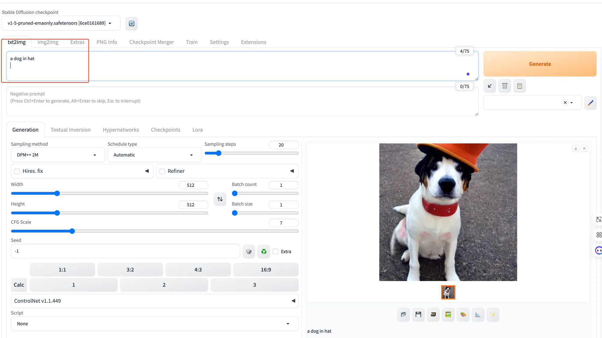Open the images output folder

[403, 315]
